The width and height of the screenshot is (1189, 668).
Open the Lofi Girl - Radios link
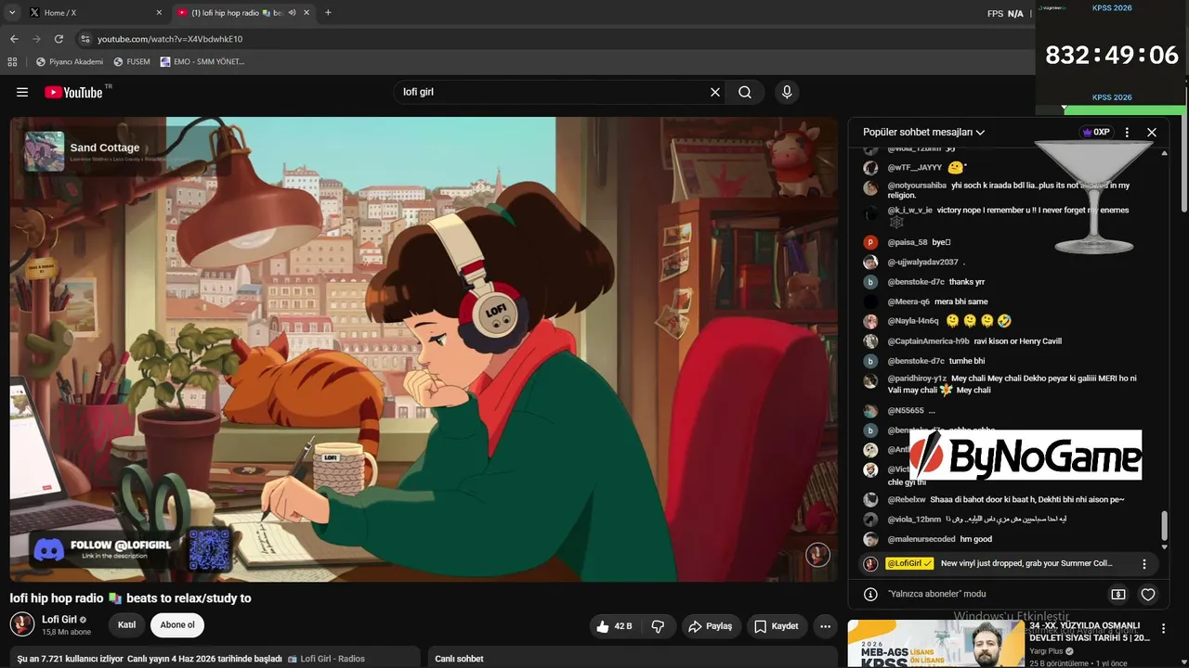326,659
